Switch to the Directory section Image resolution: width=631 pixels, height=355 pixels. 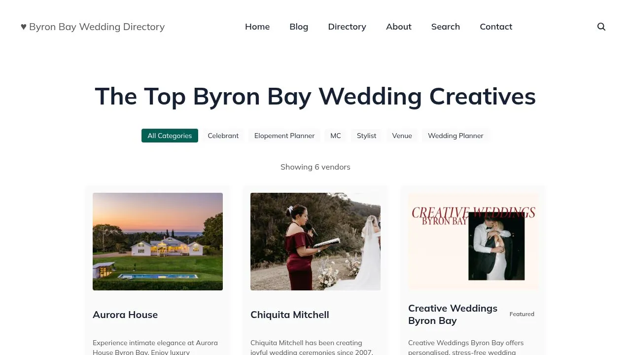pos(347,27)
